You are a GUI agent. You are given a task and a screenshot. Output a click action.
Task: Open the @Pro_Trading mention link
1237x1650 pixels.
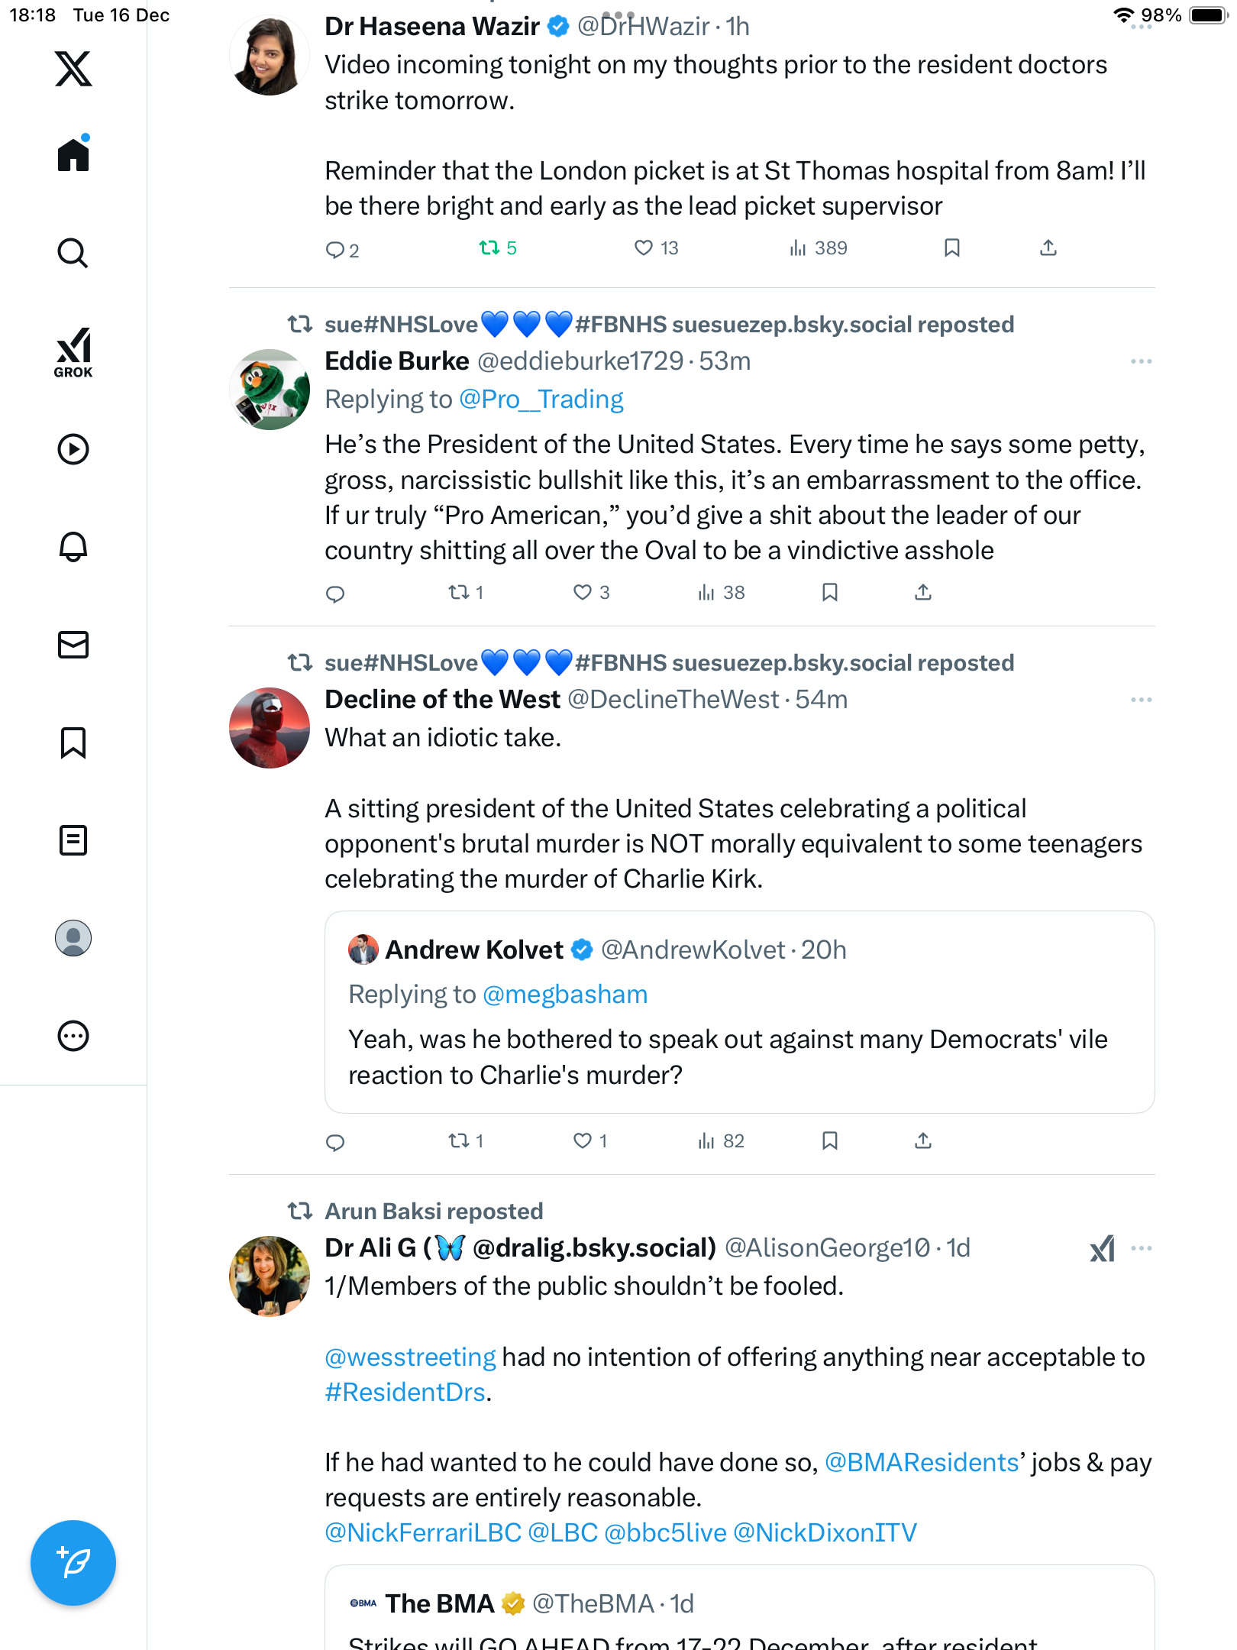541,400
